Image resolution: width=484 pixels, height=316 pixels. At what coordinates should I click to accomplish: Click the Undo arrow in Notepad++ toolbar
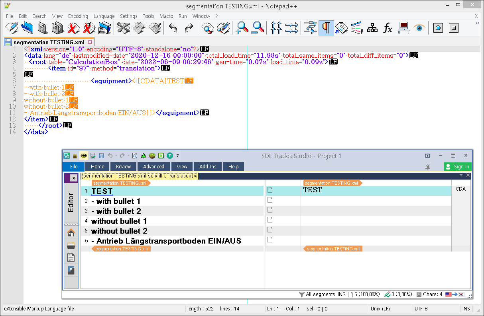(173, 27)
